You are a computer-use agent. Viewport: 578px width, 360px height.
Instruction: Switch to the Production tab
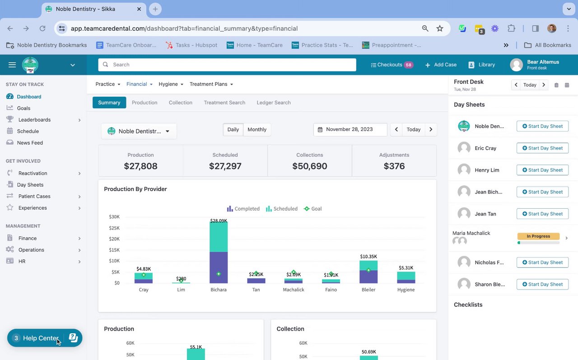pyautogui.click(x=144, y=103)
